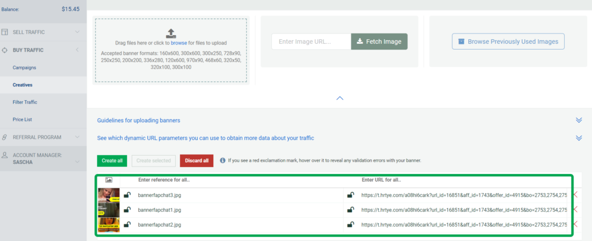Expand dynamic URL parameters double-chevron
The height and width of the screenshot is (241, 592).
(579, 138)
